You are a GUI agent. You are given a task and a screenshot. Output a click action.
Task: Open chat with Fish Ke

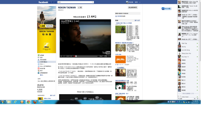pos(188,47)
